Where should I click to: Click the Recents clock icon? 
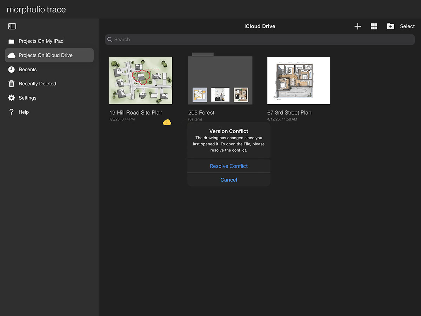pyautogui.click(x=12, y=70)
